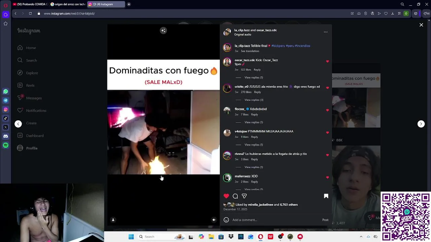This screenshot has width=431, height=242.
Task: Like crisito_o0's comment
Action: click(327, 88)
